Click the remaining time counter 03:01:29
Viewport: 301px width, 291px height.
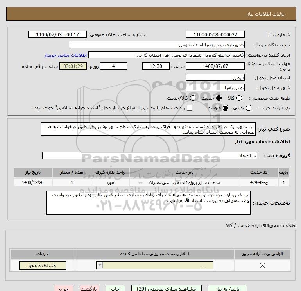click(73, 66)
